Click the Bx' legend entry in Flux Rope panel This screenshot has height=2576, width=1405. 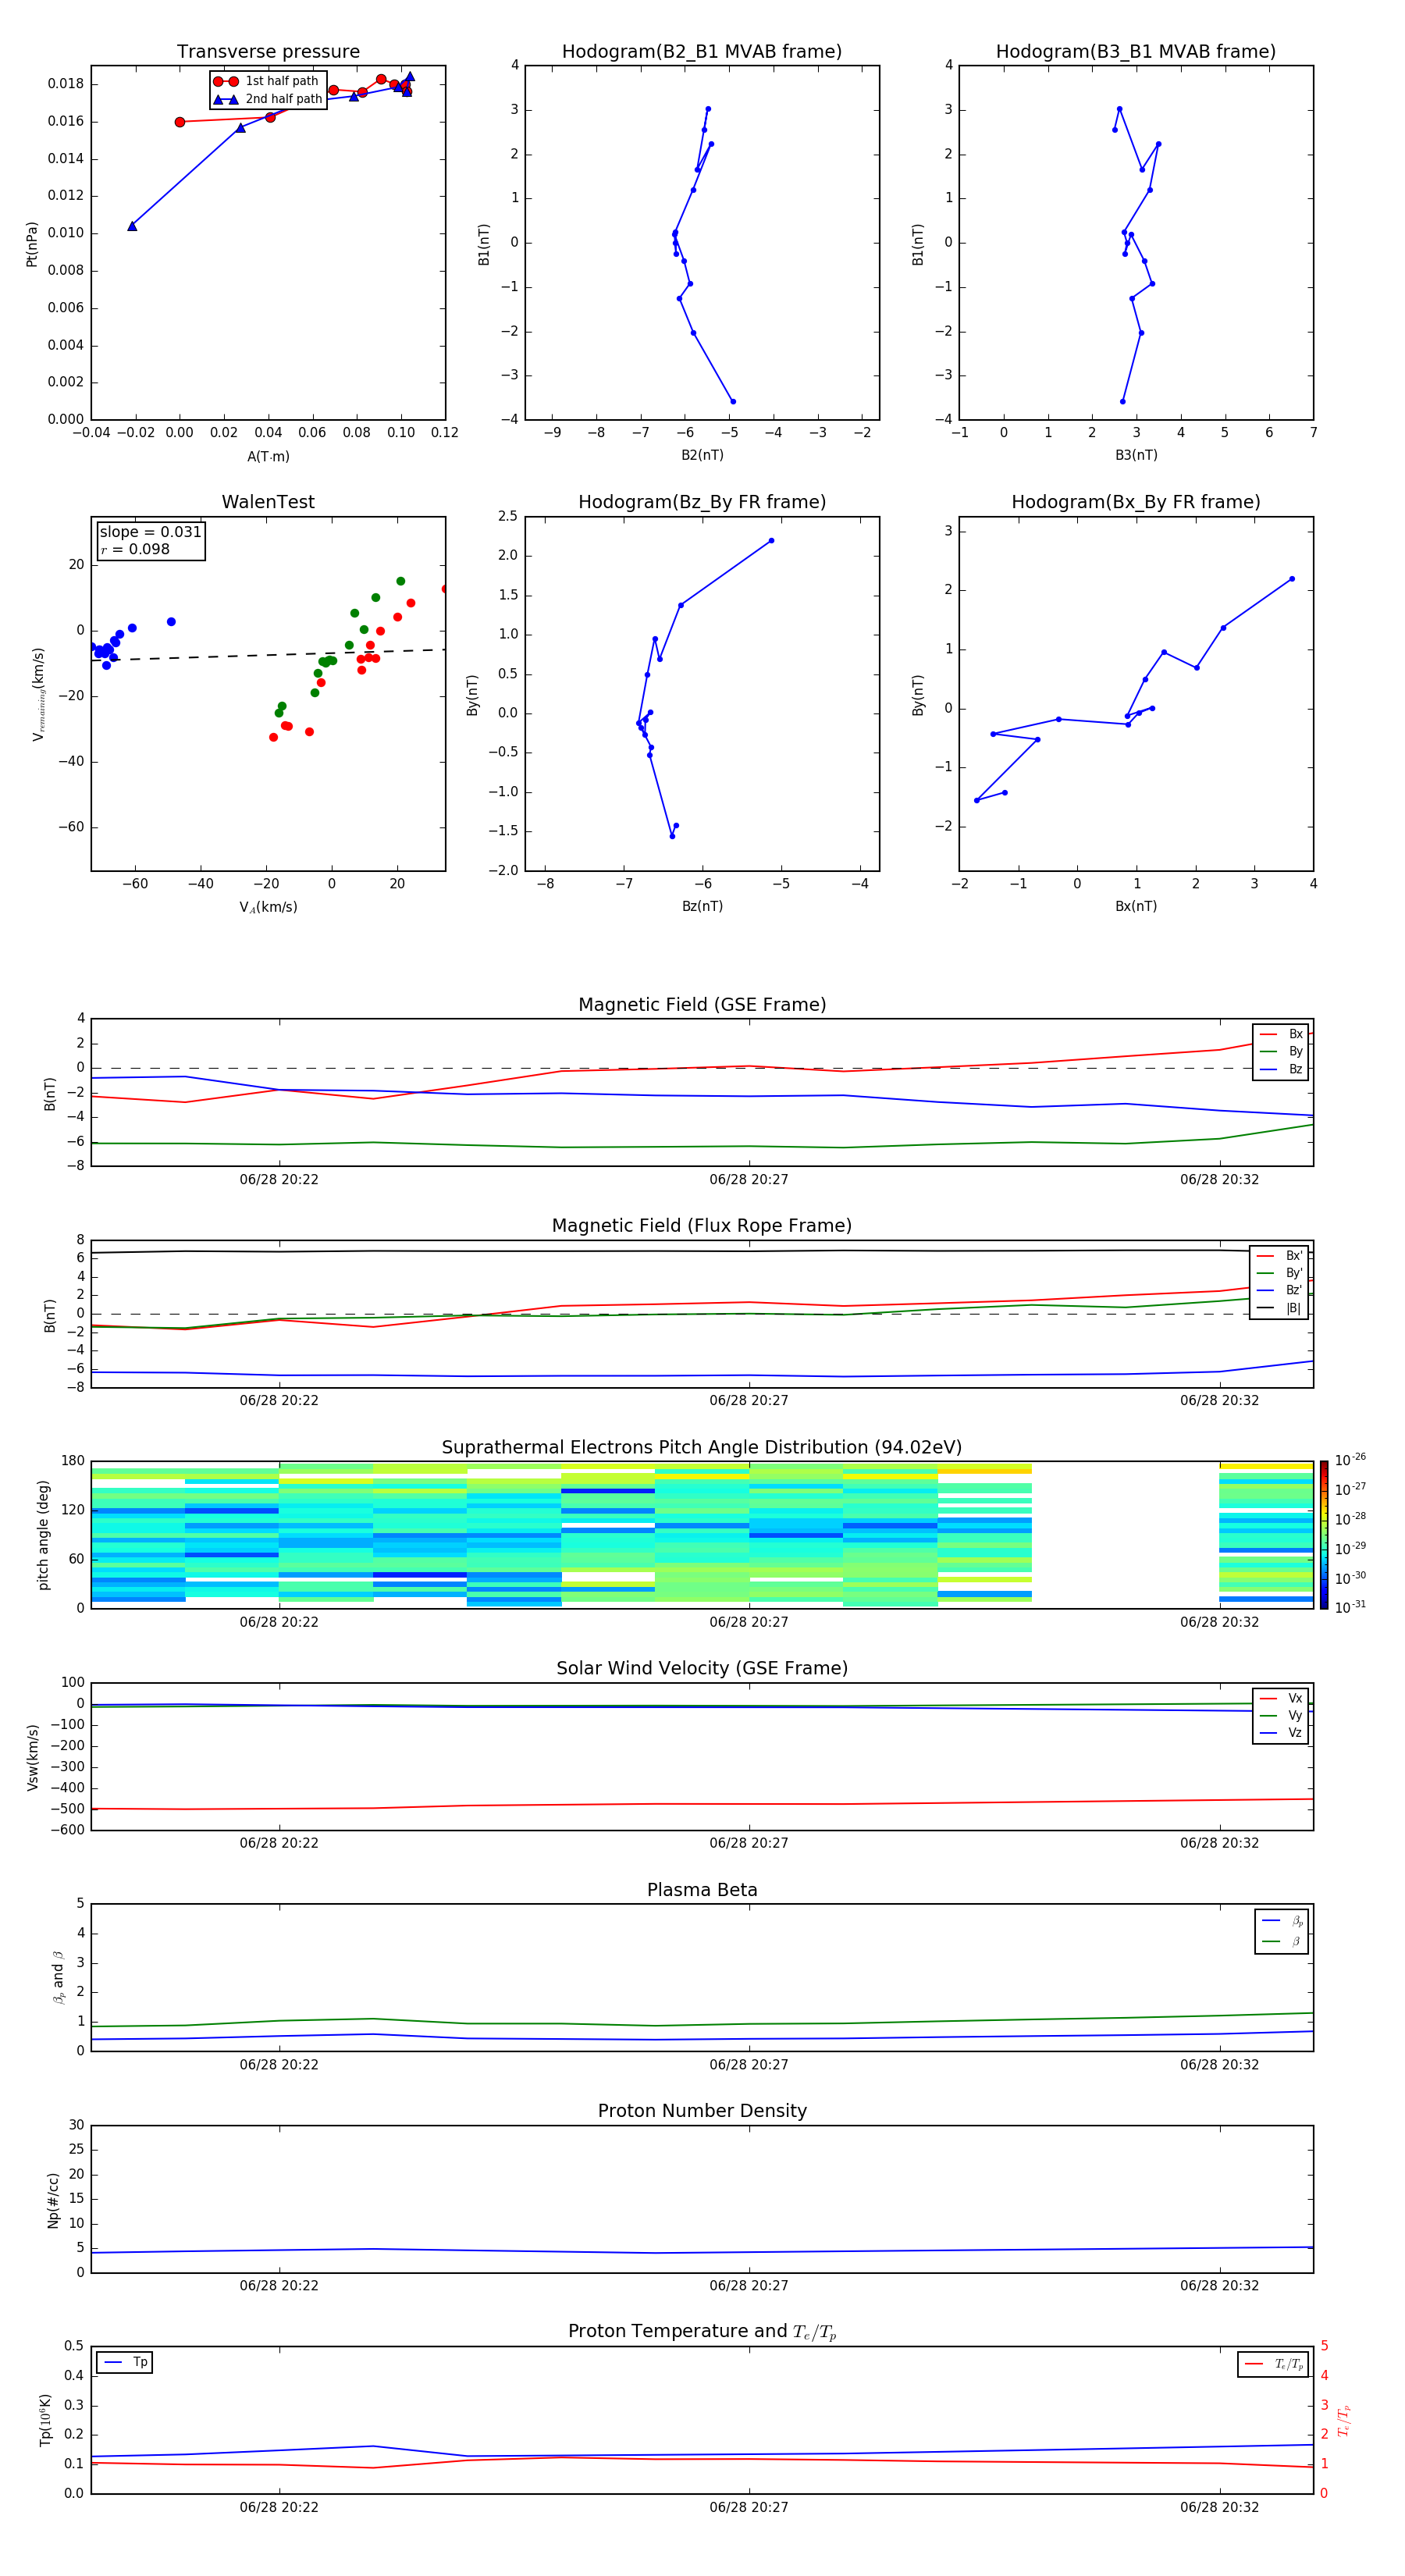pyautogui.click(x=1280, y=1256)
